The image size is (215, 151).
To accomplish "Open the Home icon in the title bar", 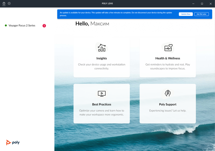I will tap(4, 3).
